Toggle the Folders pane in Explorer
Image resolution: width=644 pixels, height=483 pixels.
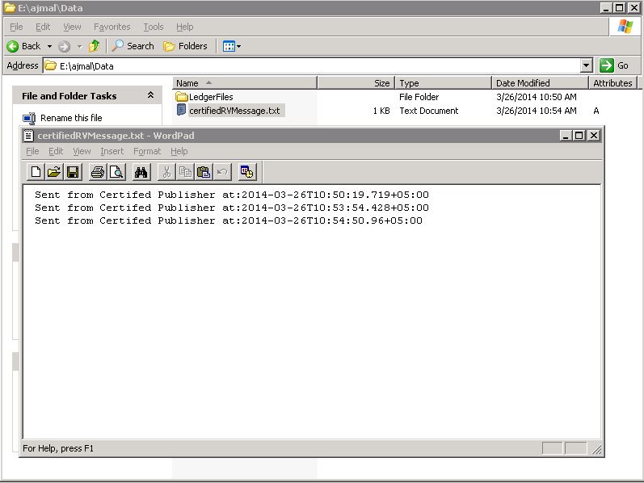(x=185, y=46)
